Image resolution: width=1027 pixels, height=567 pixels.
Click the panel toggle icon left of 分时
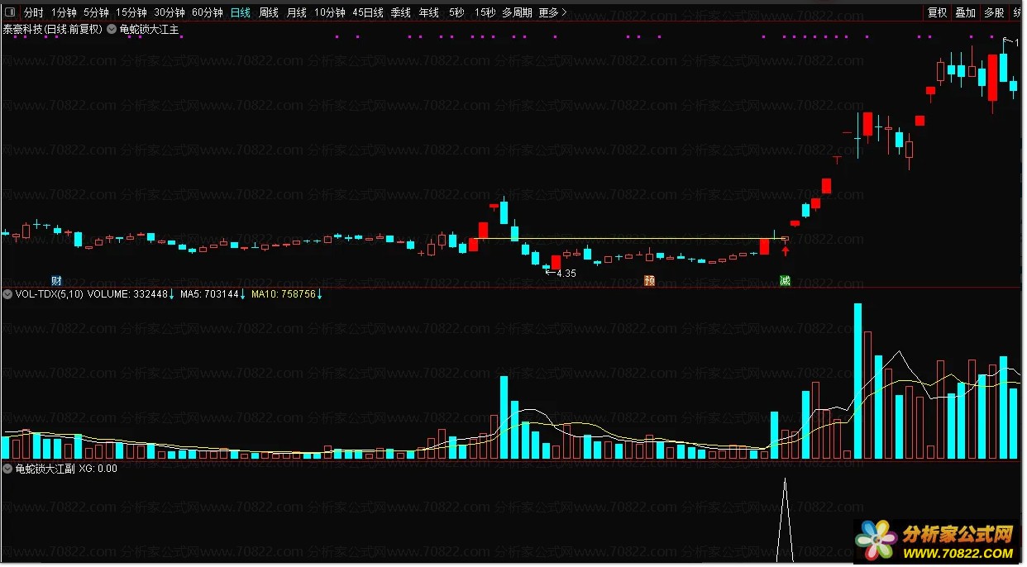click(x=8, y=12)
